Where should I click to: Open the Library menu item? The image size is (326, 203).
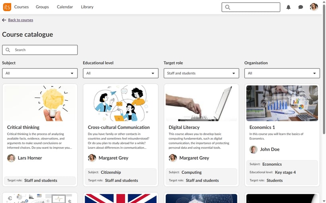[x=87, y=7]
